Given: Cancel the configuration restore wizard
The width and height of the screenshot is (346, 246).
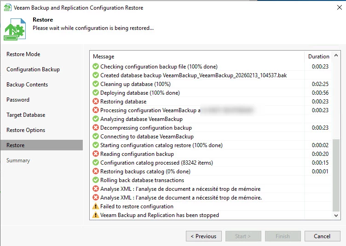Looking at the screenshot, I should 322,236.
